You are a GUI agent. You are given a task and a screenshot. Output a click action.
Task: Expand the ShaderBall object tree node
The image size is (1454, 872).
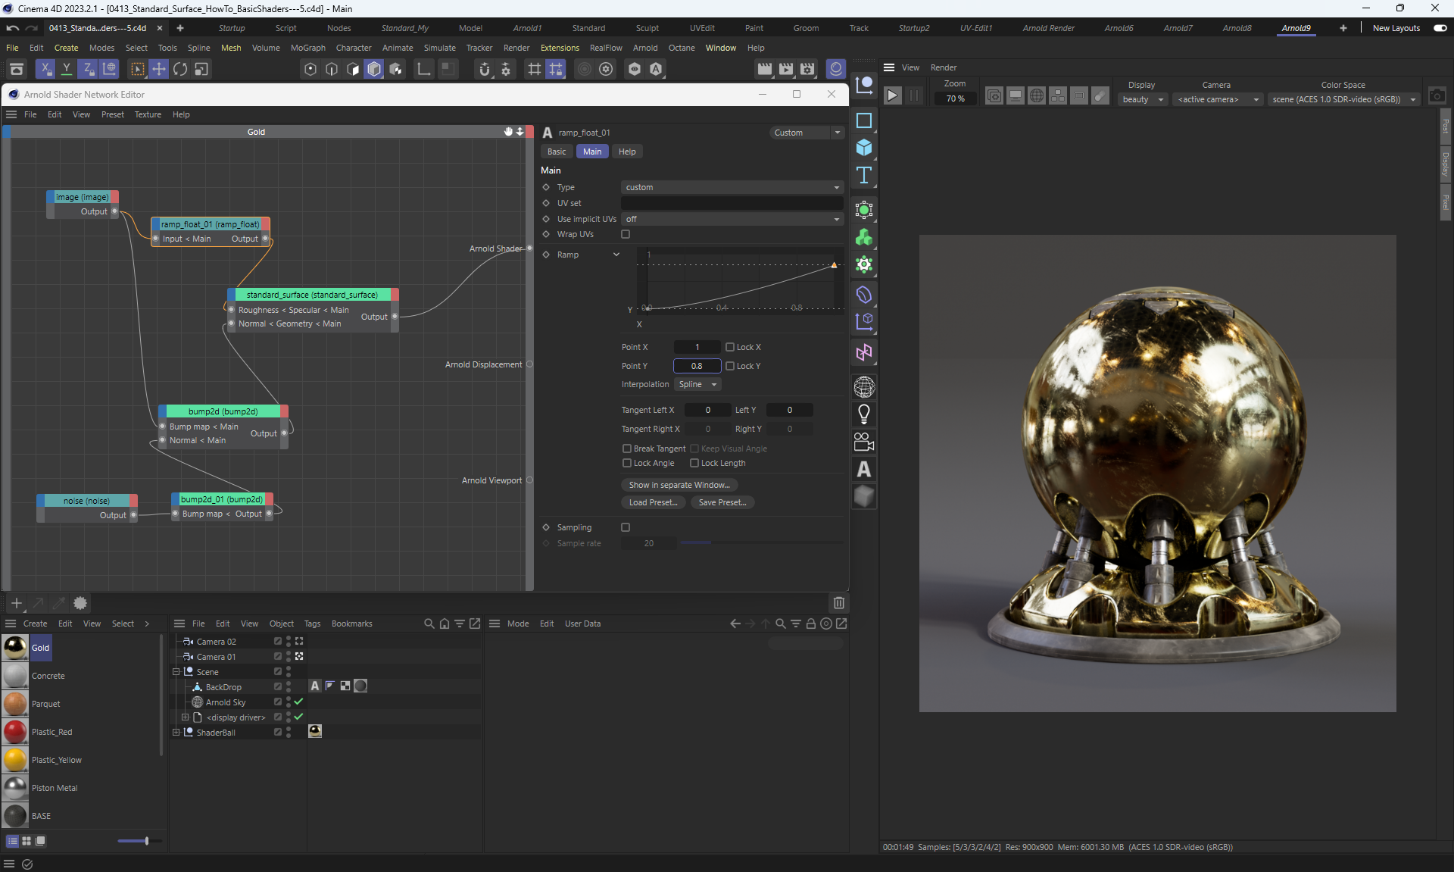(176, 733)
